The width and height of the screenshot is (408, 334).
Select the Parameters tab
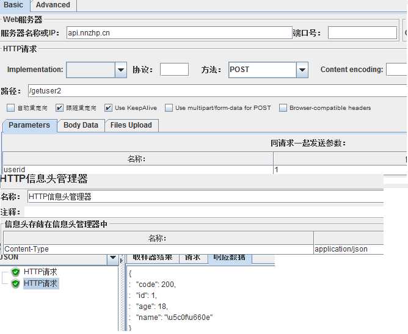29,125
